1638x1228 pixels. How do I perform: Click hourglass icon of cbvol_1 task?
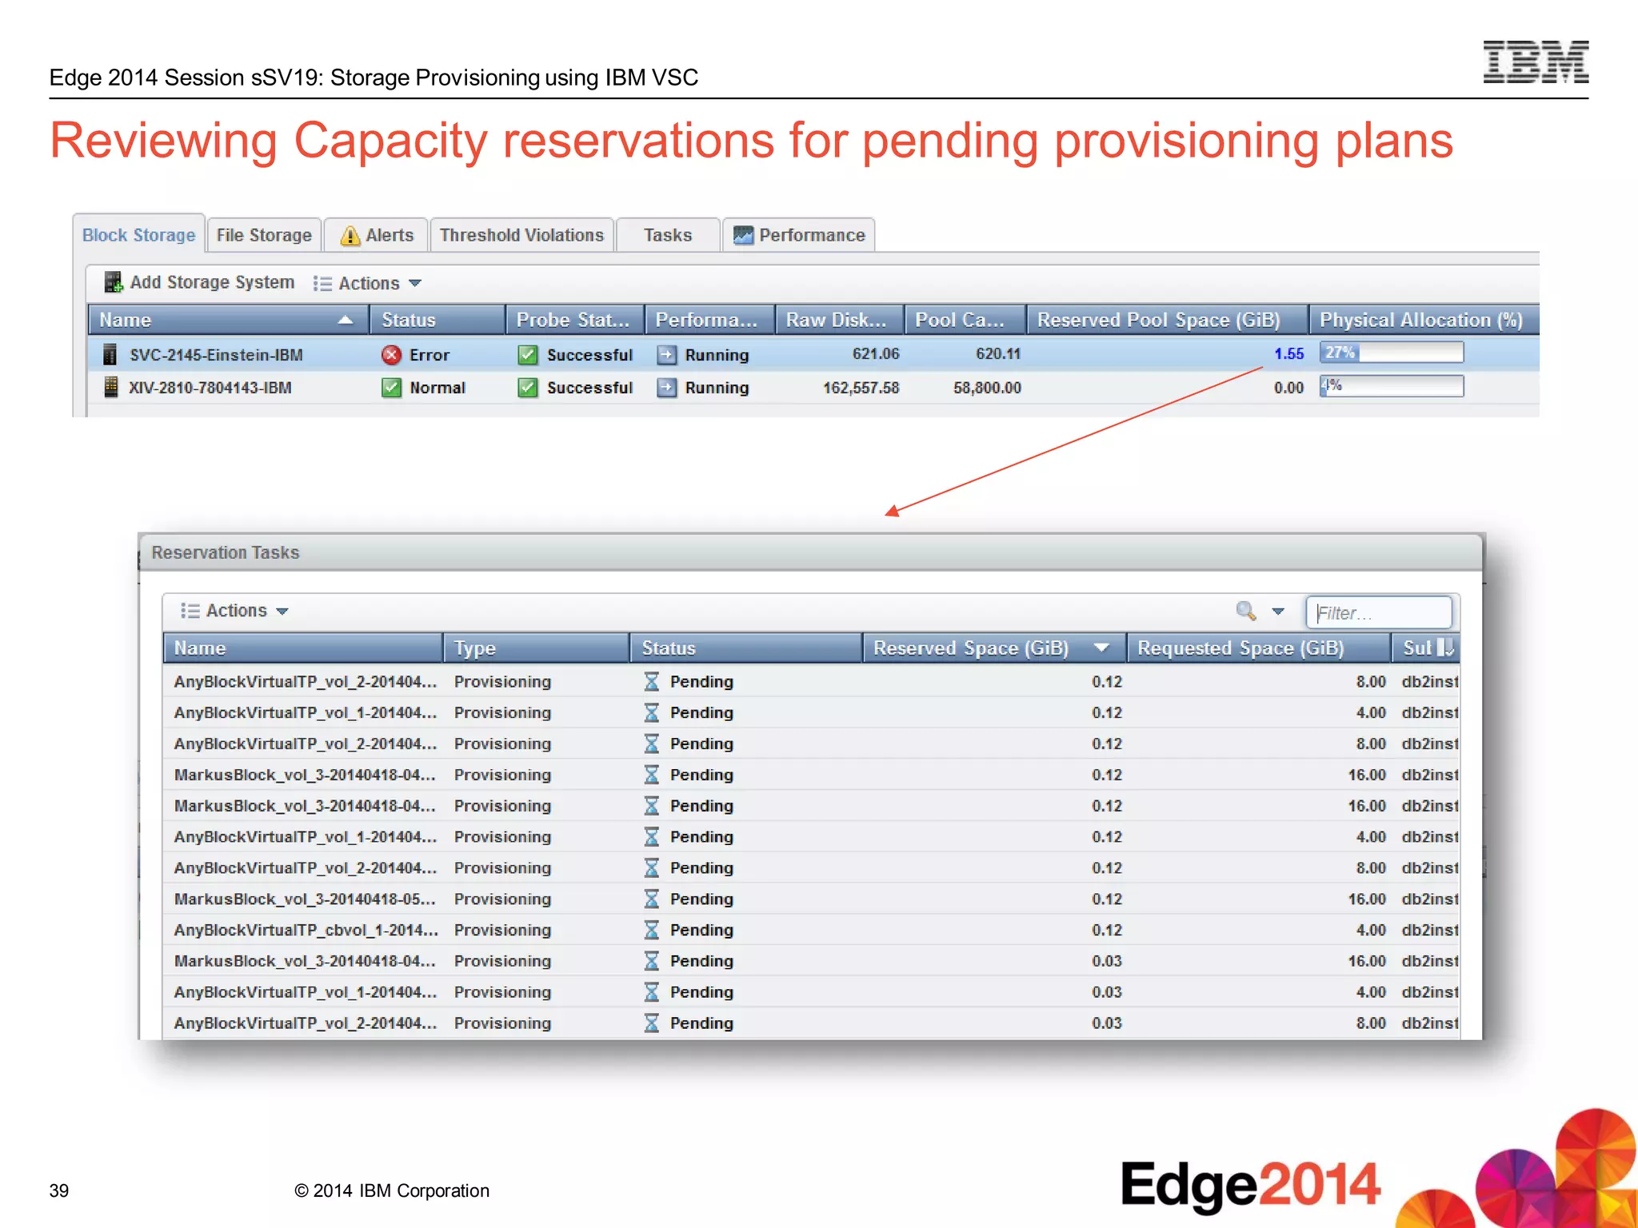pyautogui.click(x=652, y=930)
